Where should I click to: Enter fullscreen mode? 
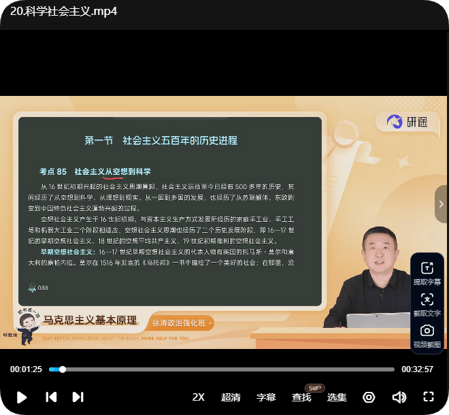click(429, 397)
